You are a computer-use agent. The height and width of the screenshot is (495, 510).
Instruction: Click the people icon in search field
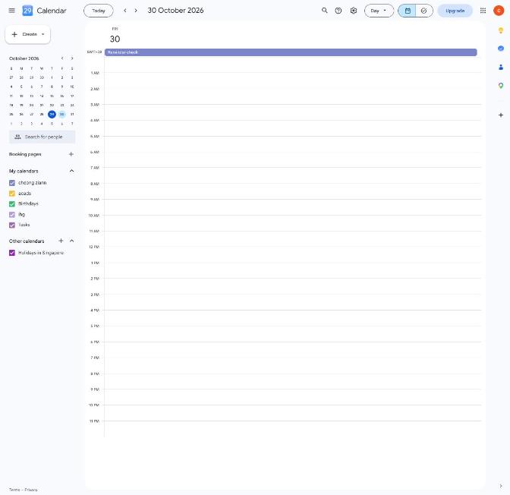(17, 137)
